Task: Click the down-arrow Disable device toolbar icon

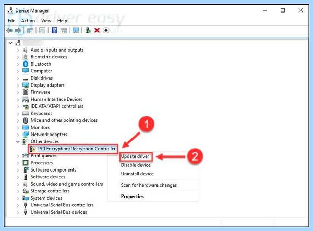Action: click(x=106, y=30)
